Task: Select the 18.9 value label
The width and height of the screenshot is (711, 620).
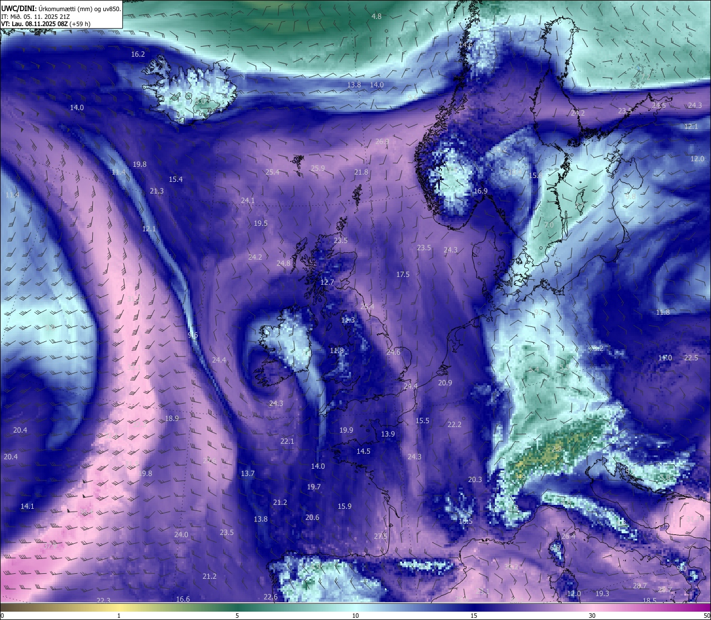Action: pyautogui.click(x=172, y=419)
